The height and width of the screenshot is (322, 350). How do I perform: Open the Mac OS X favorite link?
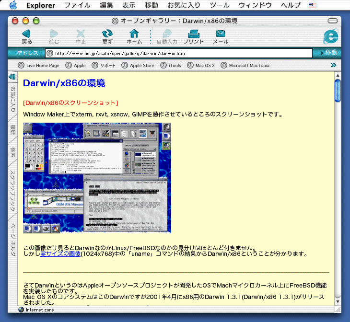pos(201,65)
